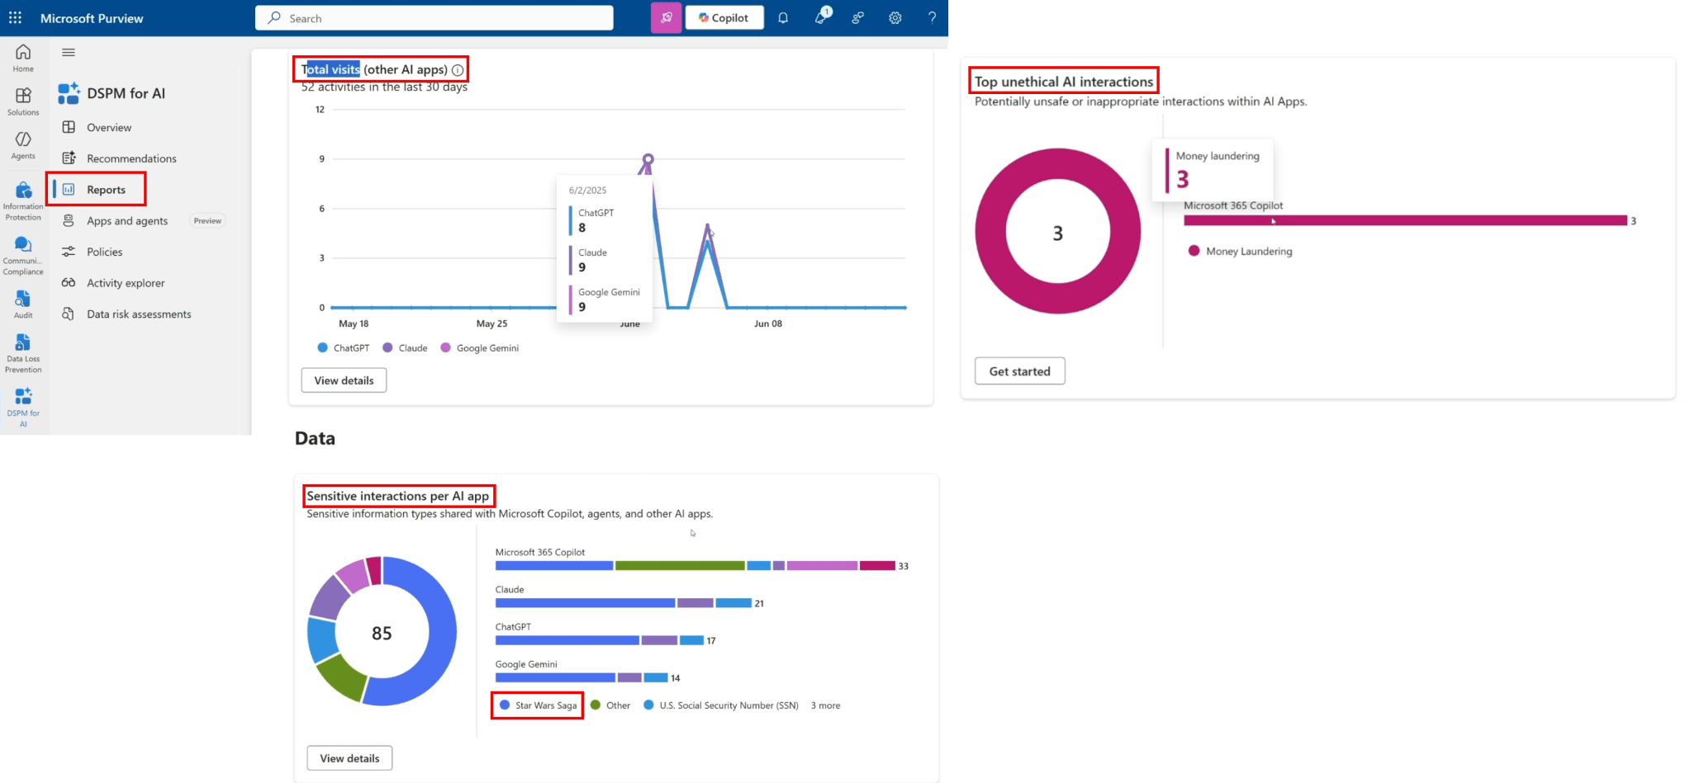The height and width of the screenshot is (783, 1690).
Task: Click View details under Total visits chart
Action: click(x=344, y=380)
